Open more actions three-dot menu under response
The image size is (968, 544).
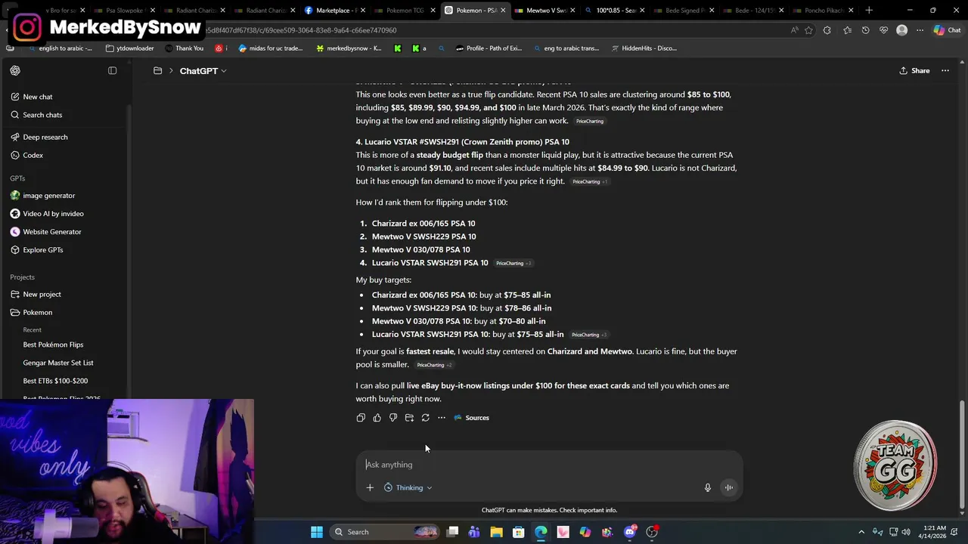click(442, 418)
